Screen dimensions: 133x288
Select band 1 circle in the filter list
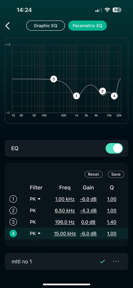point(13,199)
